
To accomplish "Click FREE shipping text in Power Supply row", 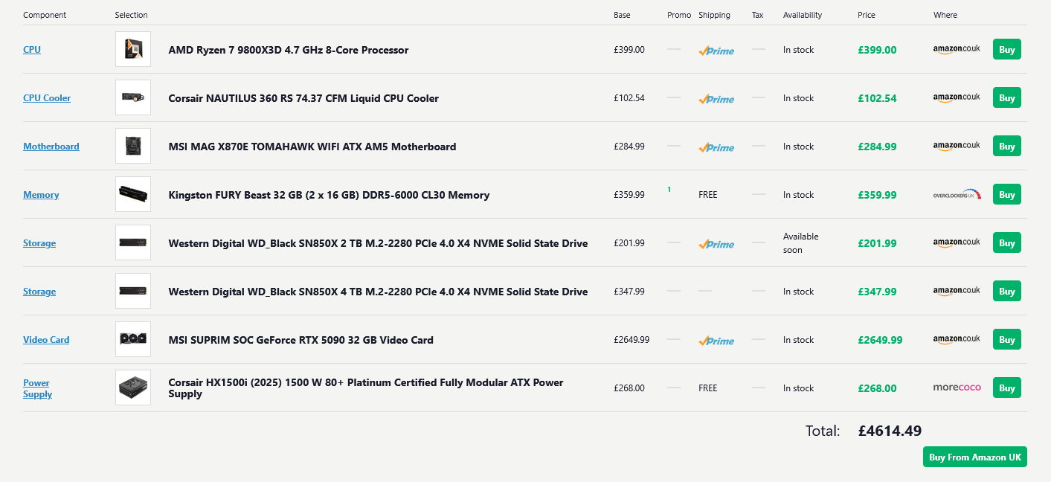I will 708,388.
